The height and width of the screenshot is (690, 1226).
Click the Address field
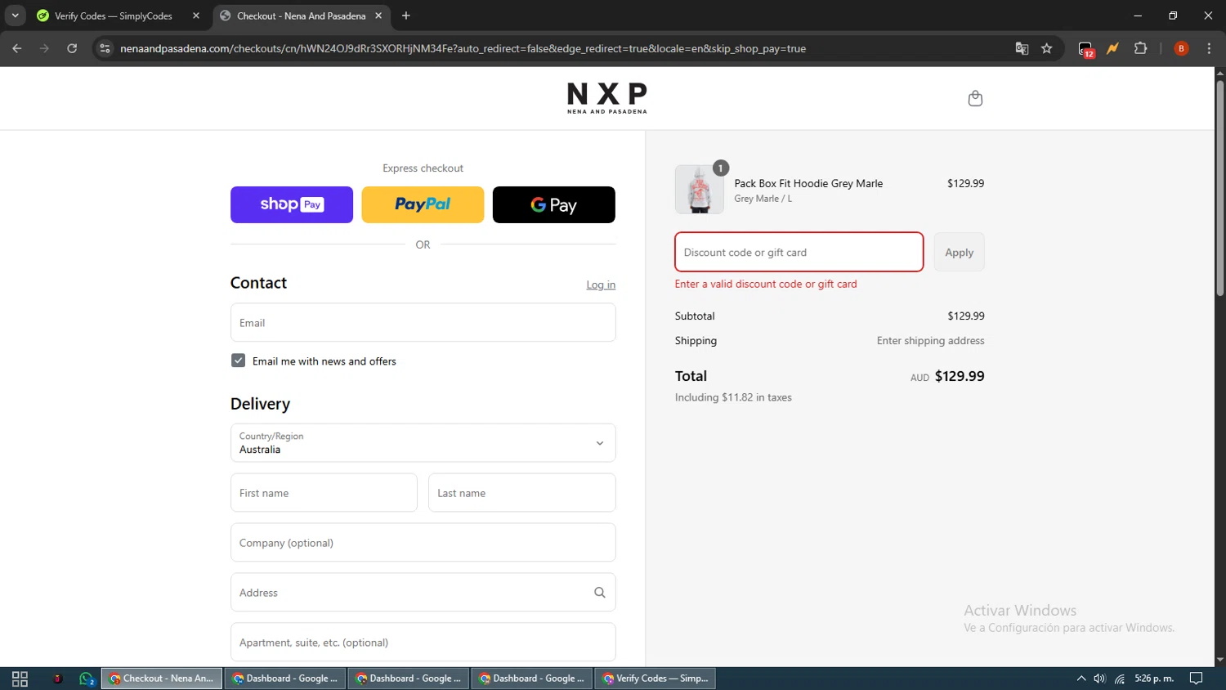(x=423, y=593)
